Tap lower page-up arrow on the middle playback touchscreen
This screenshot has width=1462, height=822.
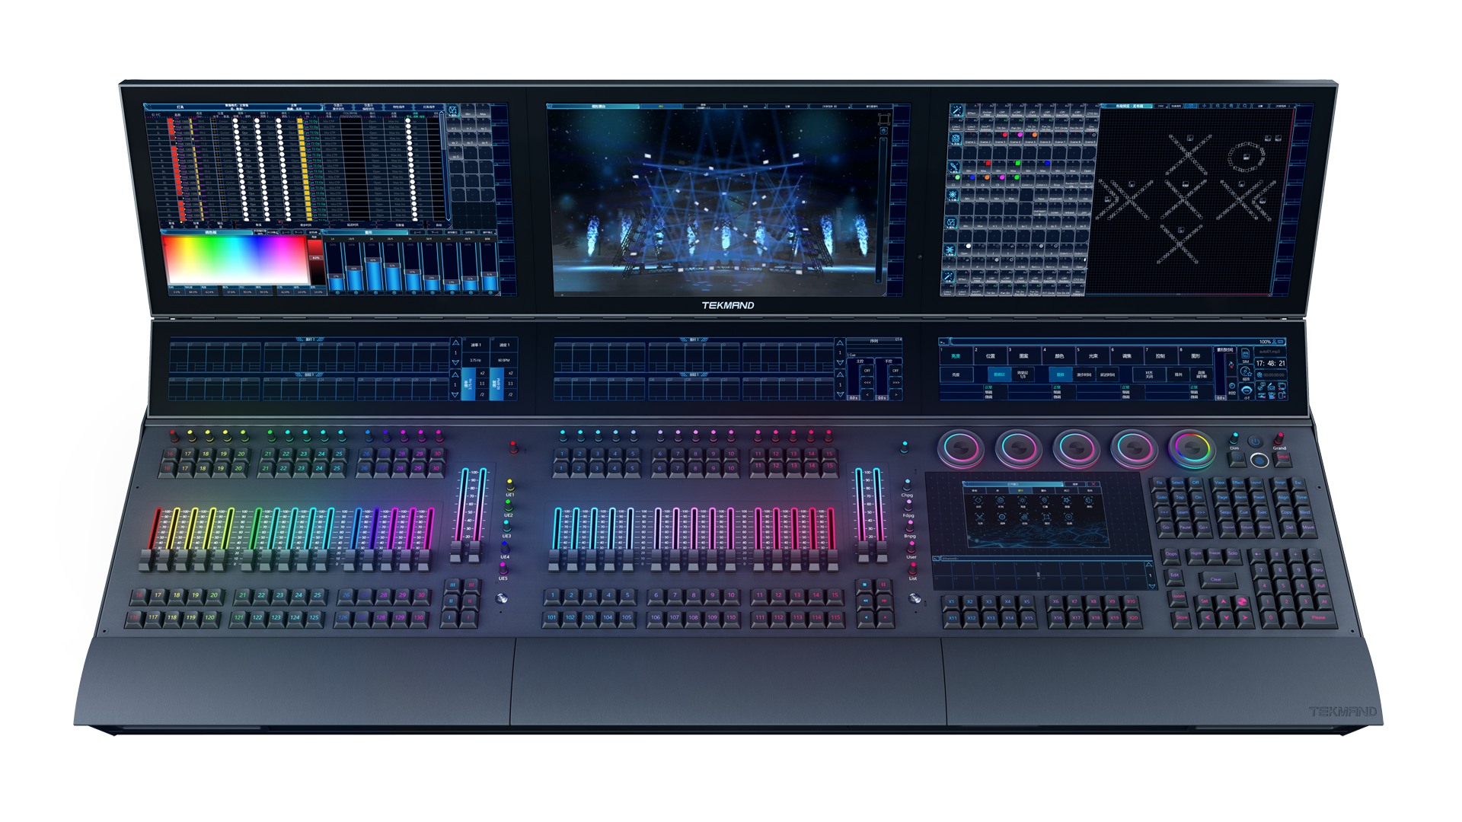[840, 374]
